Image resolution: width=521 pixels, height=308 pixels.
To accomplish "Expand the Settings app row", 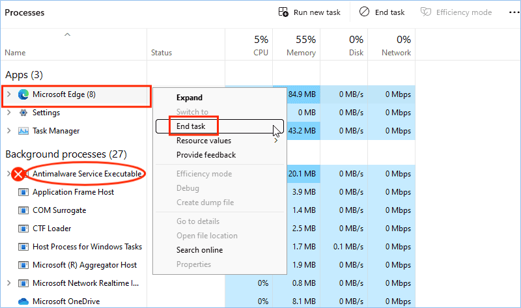I will click(9, 113).
